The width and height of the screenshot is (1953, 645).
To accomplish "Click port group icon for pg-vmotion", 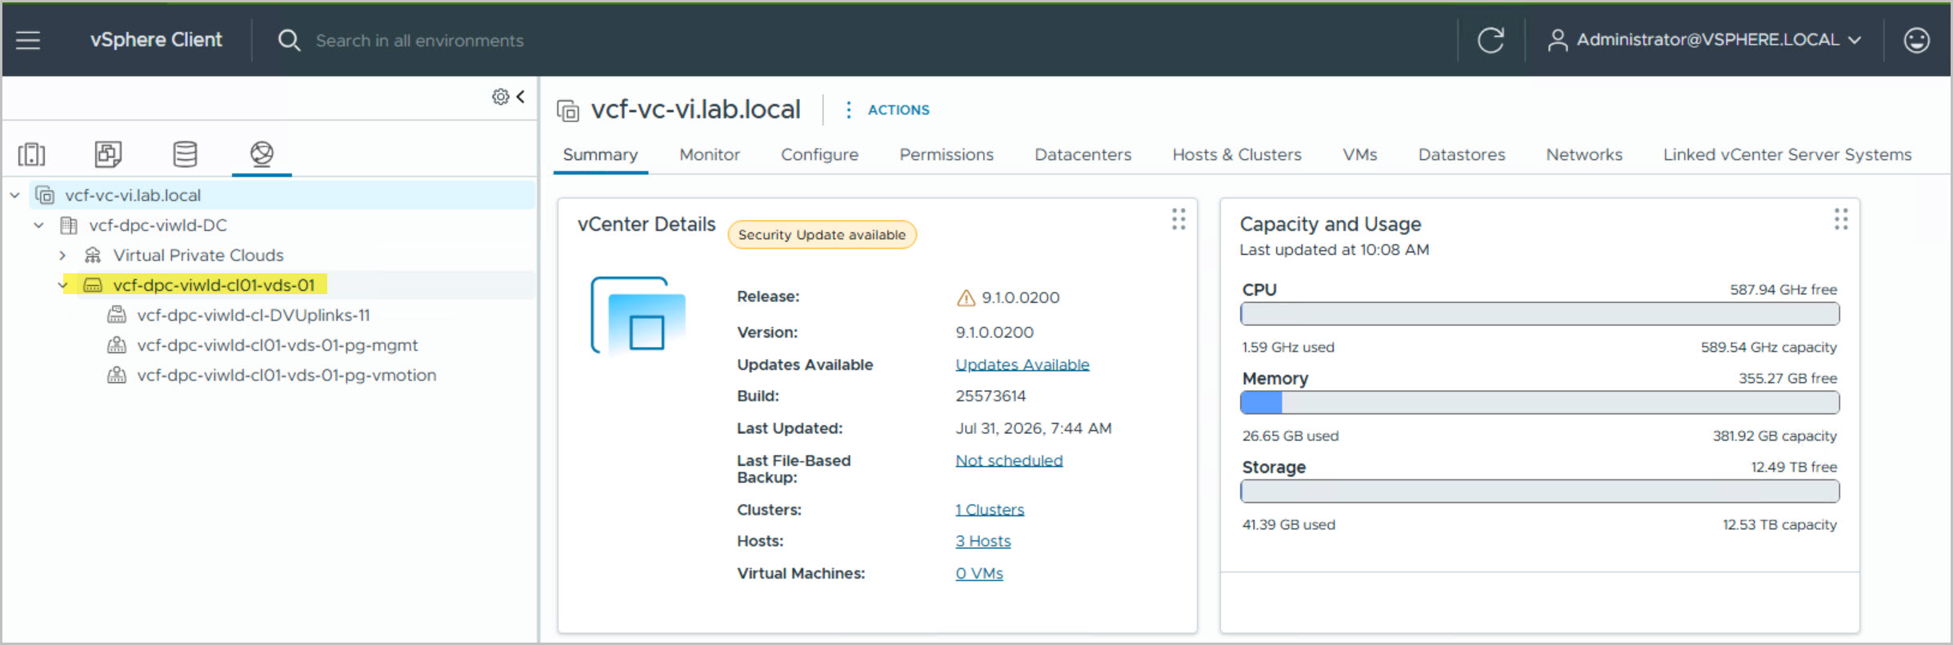I will point(117,375).
